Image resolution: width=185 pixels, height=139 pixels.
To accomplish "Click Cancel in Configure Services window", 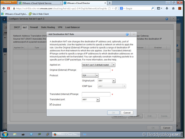I will point(167,128).
